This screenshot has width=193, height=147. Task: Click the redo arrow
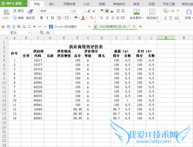(x=40, y=26)
